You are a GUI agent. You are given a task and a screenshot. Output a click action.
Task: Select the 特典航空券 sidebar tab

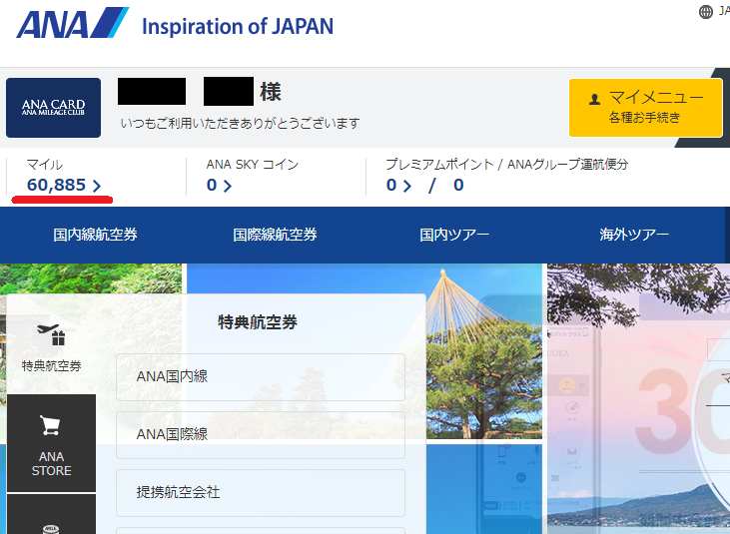click(x=51, y=344)
